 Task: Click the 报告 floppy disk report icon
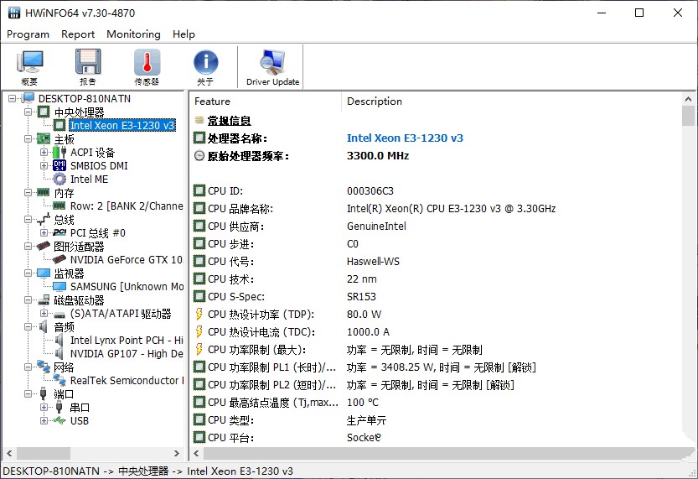coord(88,67)
